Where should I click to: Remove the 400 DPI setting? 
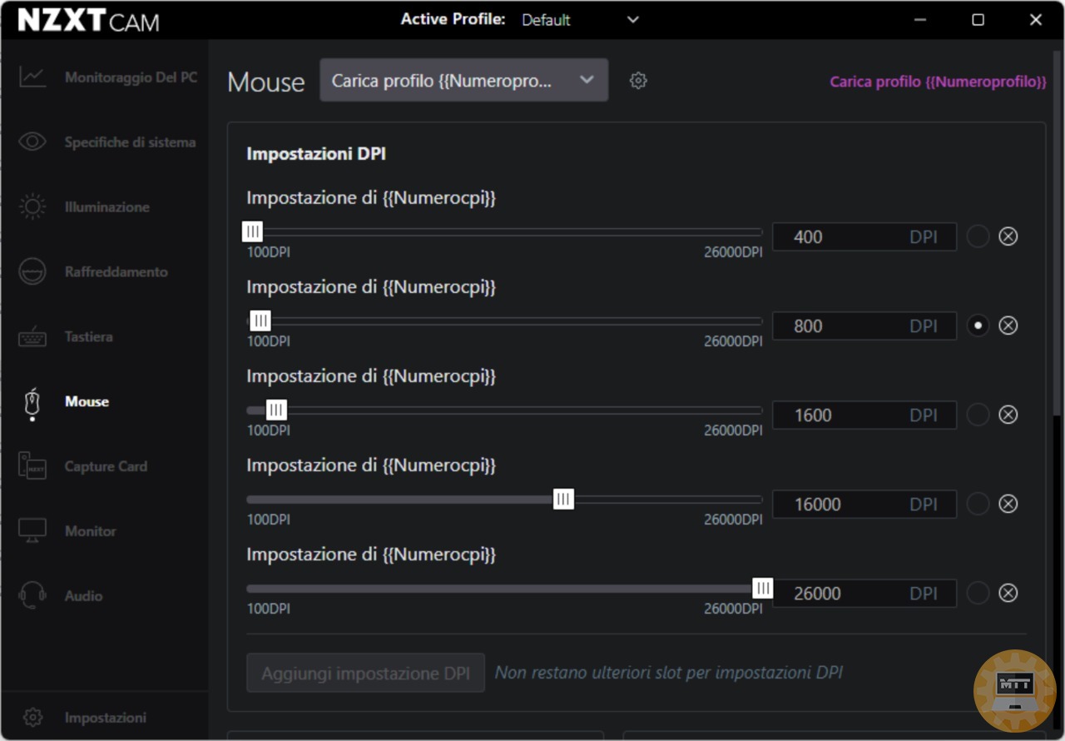[1008, 236]
